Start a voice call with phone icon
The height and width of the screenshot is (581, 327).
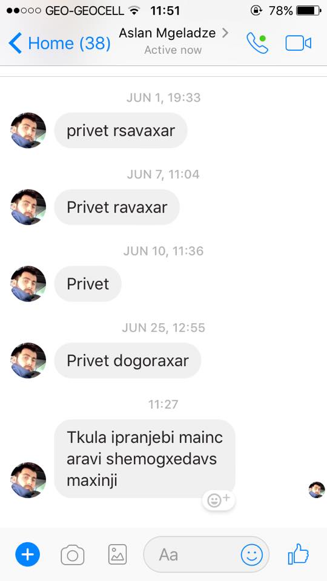tap(257, 43)
